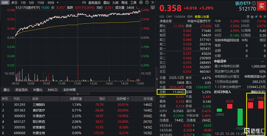The height and width of the screenshot is (136, 267).
Task: Click 卖一 ask price 0.358
Action: click(x=187, y=49)
